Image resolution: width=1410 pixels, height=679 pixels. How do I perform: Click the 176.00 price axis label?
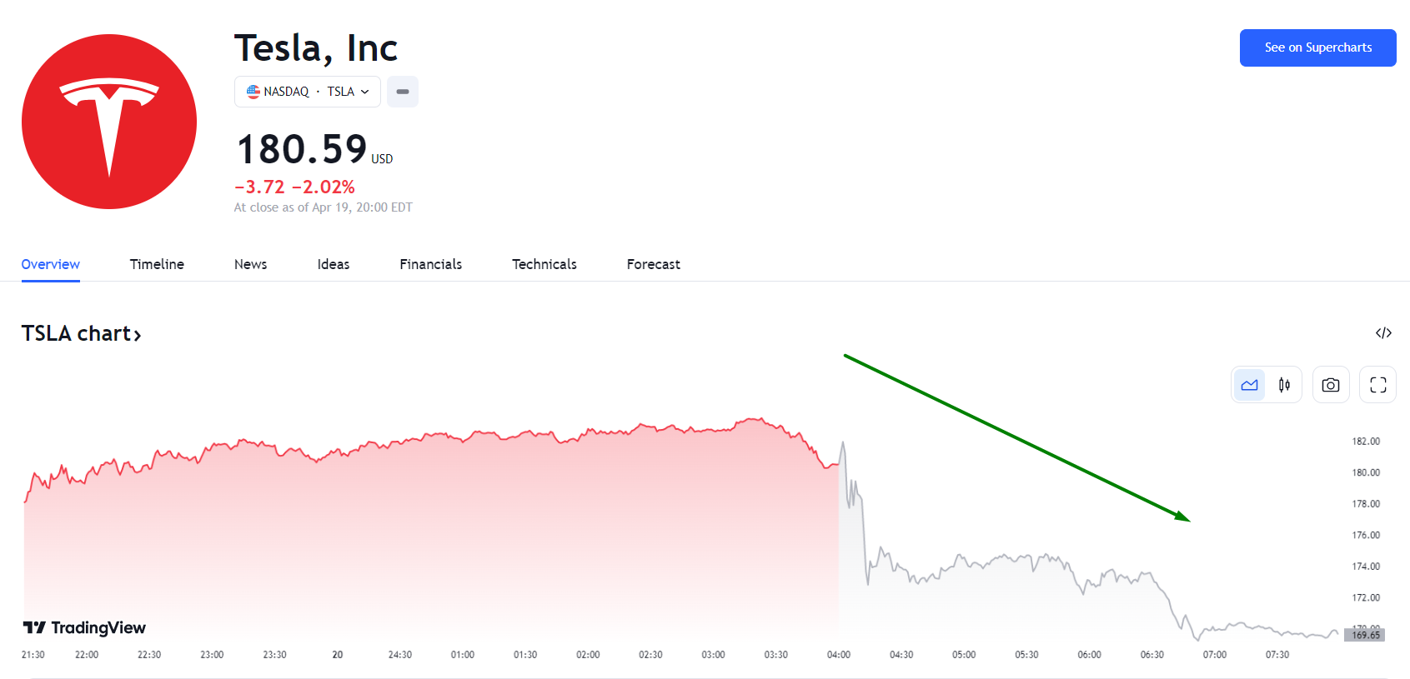1366,535
